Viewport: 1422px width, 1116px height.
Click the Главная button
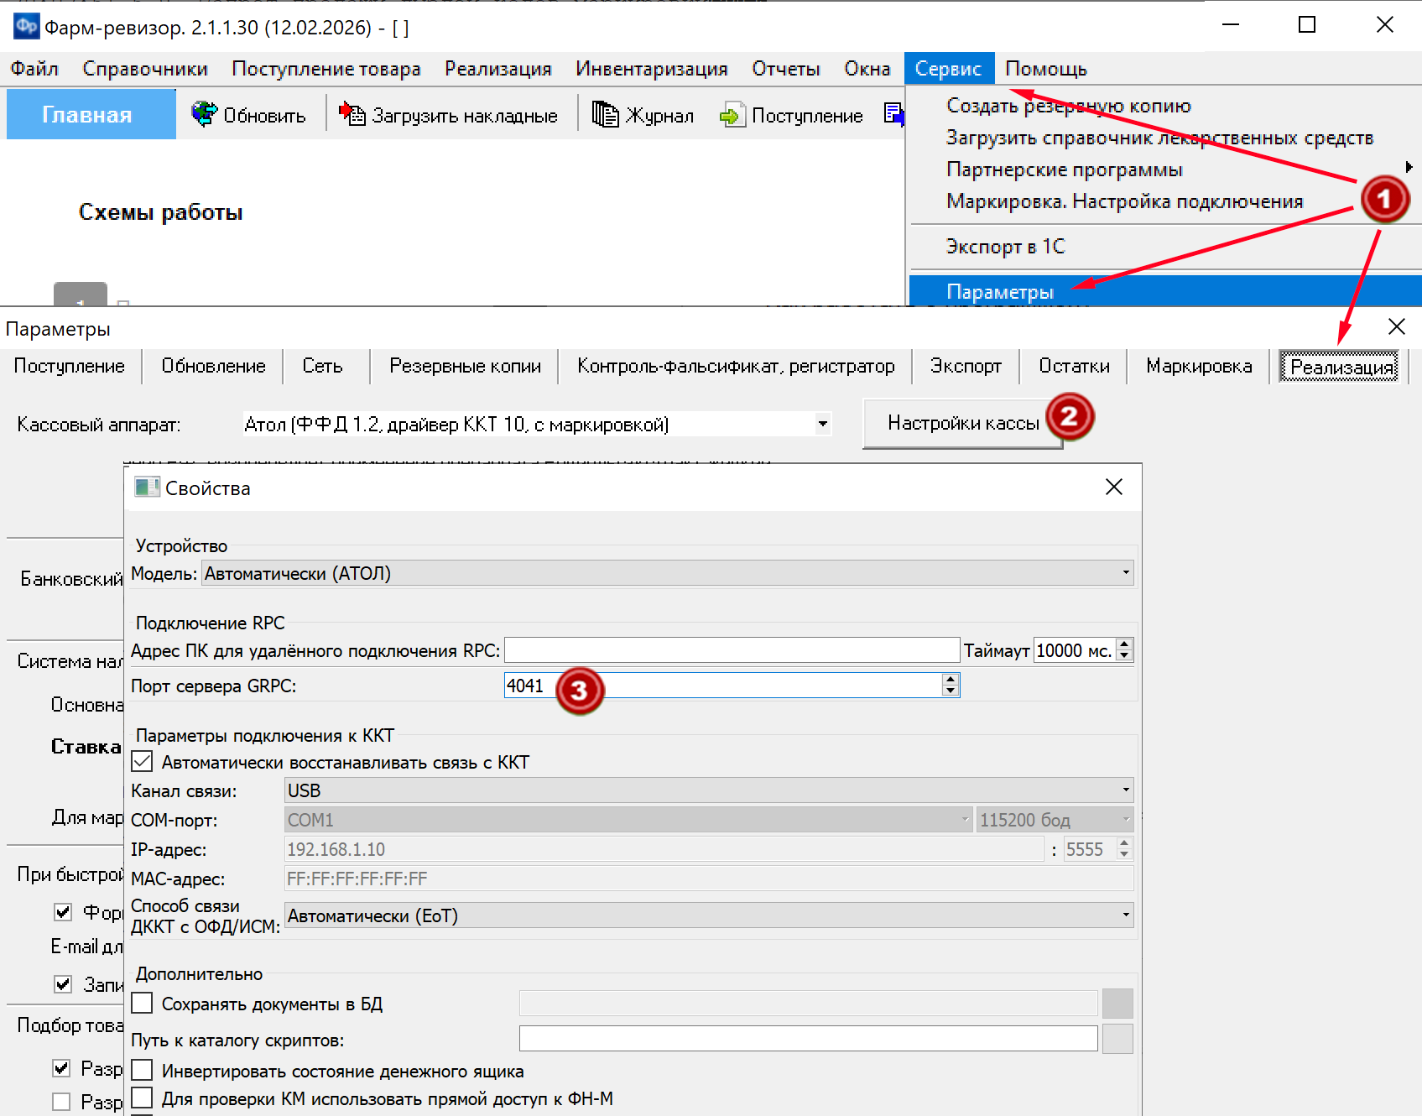[x=88, y=115]
